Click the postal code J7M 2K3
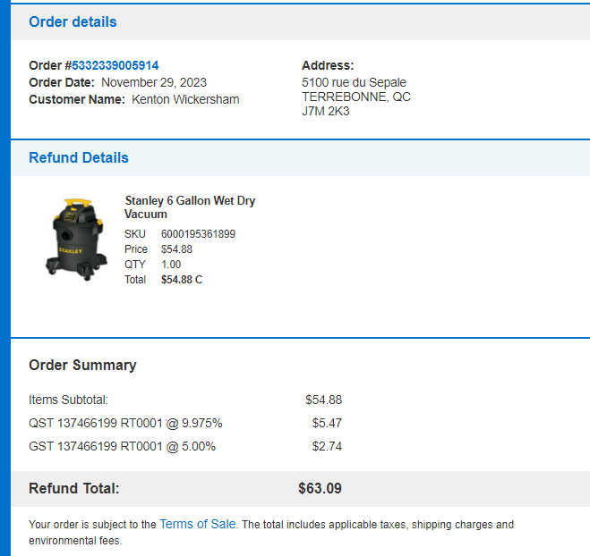The image size is (590, 556). coord(326,111)
